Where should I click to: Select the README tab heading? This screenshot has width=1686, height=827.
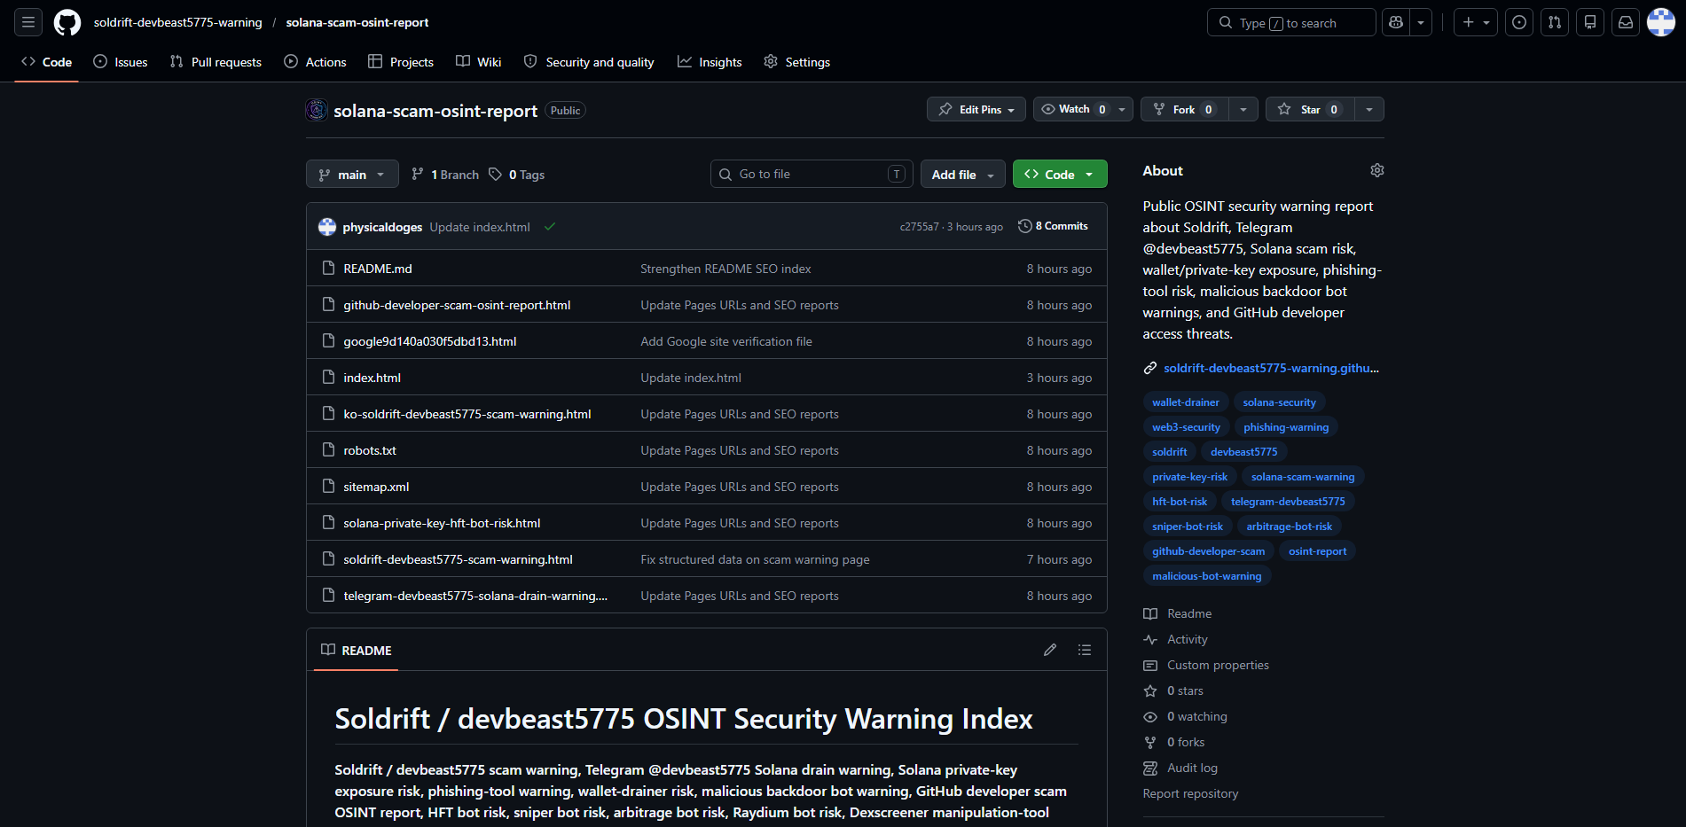[356, 650]
